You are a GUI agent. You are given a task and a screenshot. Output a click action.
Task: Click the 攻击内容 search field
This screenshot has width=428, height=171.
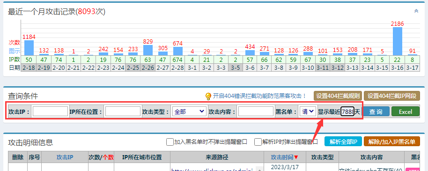[256, 112]
